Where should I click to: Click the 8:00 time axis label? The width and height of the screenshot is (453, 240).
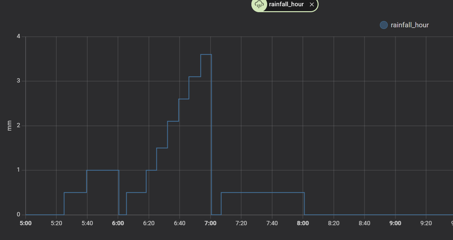303,223
